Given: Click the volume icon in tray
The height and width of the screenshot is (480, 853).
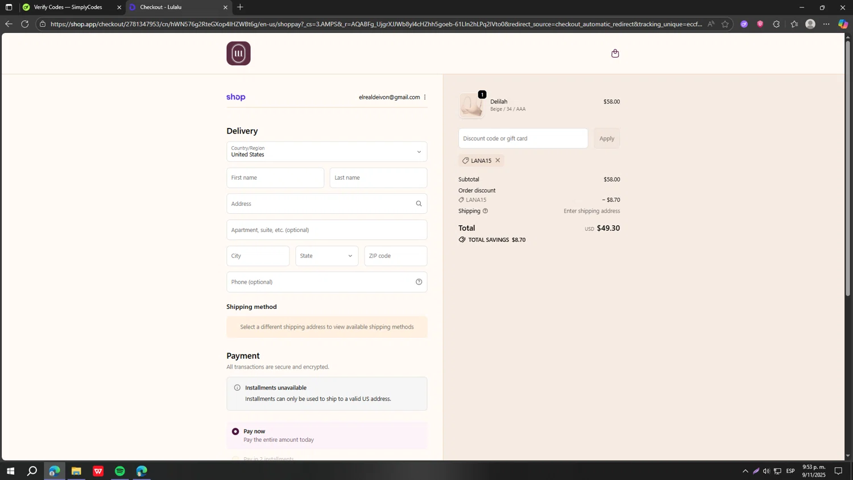Looking at the screenshot, I should (x=766, y=471).
